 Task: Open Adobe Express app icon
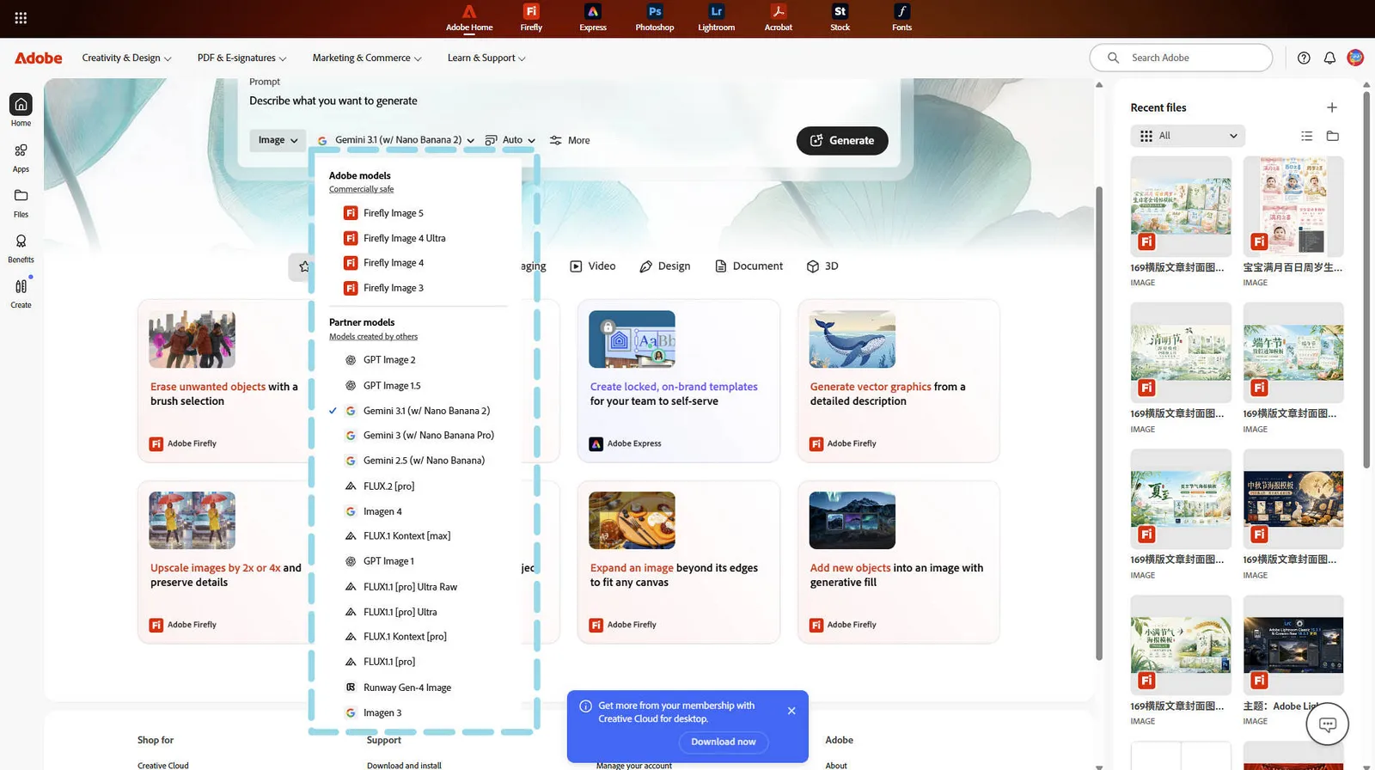coord(593,18)
